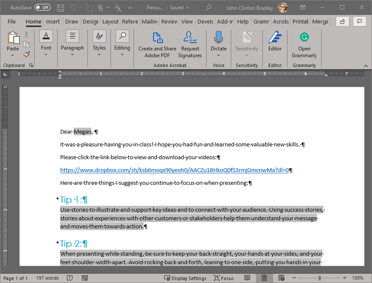The image size is (372, 283).
Task: Click the Search magnifier in title bar
Action: [209, 8]
